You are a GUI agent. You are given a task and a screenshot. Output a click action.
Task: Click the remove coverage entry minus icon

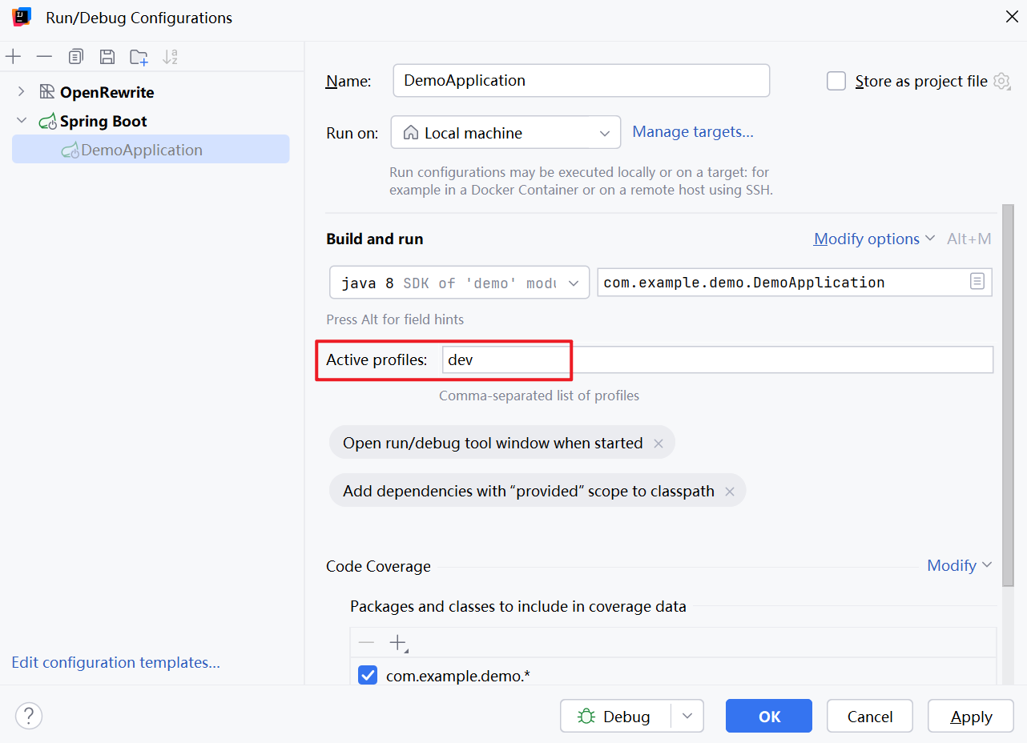click(366, 642)
